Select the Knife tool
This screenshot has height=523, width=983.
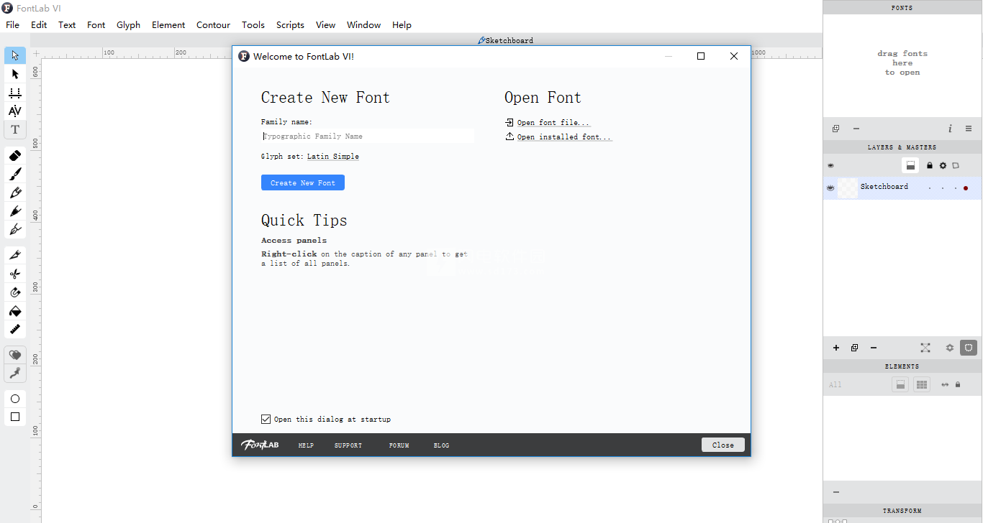tap(15, 255)
